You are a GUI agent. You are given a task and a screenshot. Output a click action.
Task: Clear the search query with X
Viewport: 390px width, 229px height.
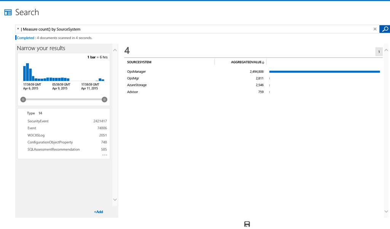tap(375, 29)
